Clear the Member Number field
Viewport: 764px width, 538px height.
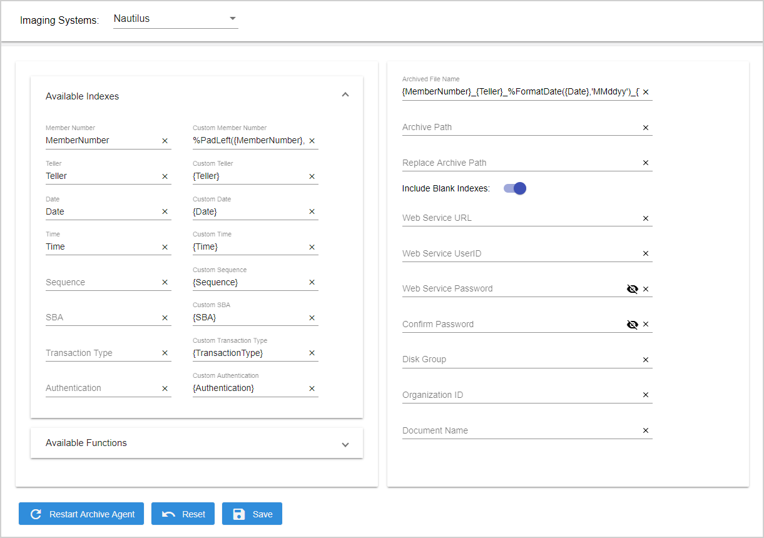[165, 141]
